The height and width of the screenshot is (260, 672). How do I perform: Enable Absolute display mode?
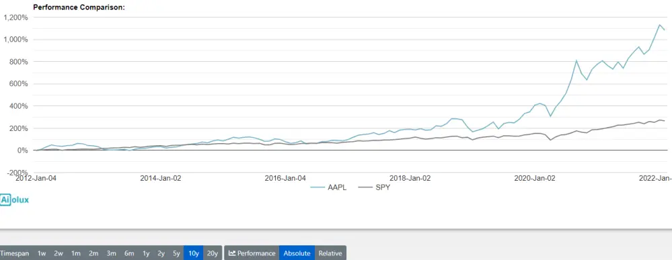click(x=297, y=253)
